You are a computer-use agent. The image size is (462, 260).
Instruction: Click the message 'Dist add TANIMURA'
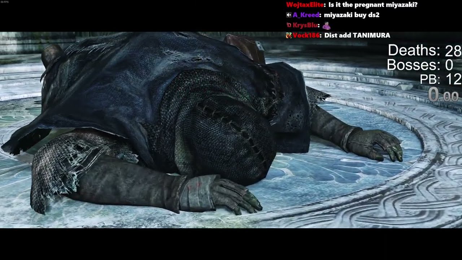(x=357, y=35)
